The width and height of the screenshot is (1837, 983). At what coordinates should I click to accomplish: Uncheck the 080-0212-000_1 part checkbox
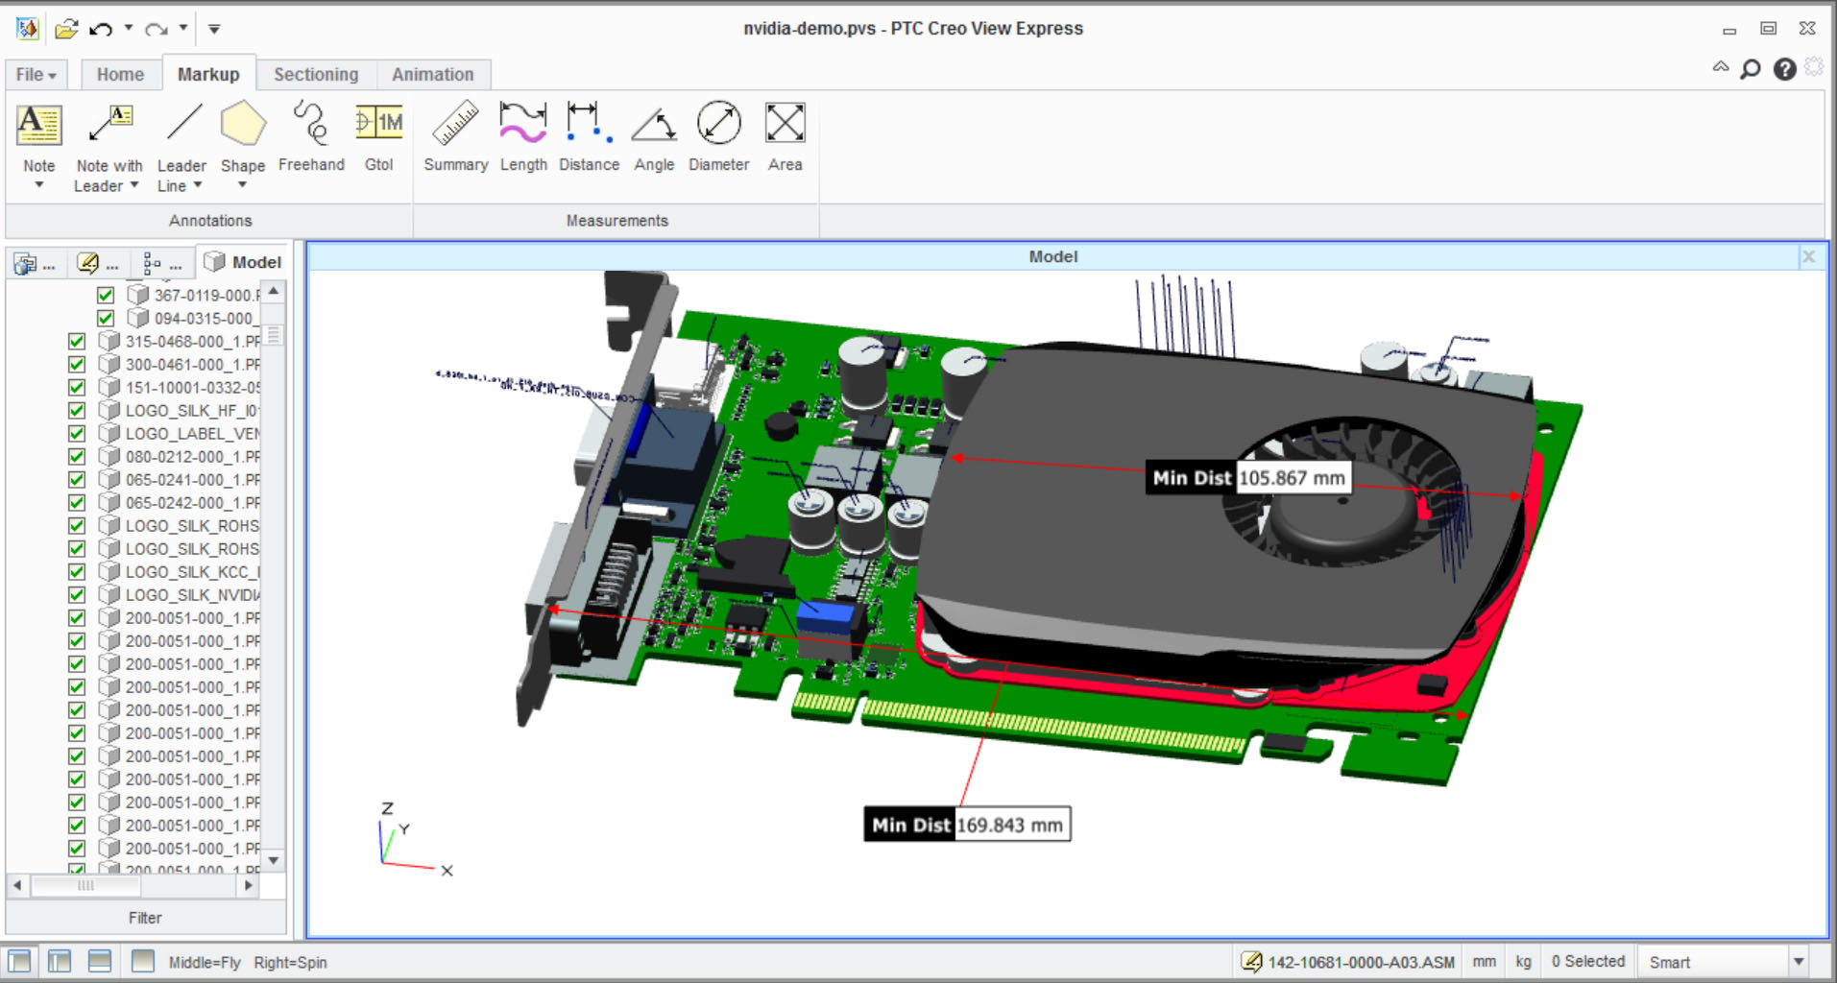coord(77,456)
